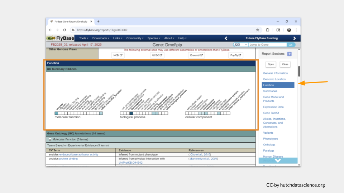Collapse the Molecular Function terms section
This screenshot has width=344, height=193.
tap(50, 139)
